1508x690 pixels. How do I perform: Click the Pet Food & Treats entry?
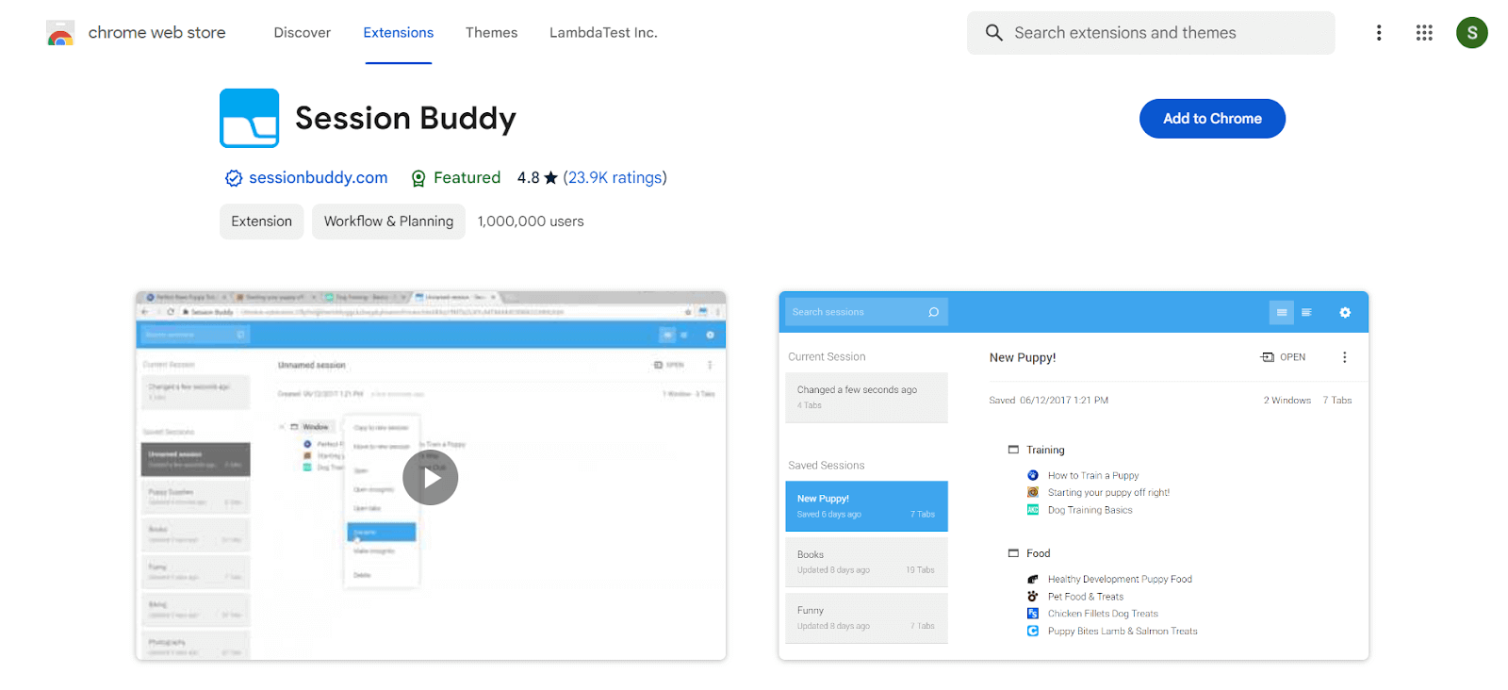tap(1086, 597)
